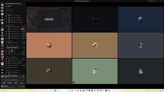Click the download icon in title bar

[x=155, y=1]
